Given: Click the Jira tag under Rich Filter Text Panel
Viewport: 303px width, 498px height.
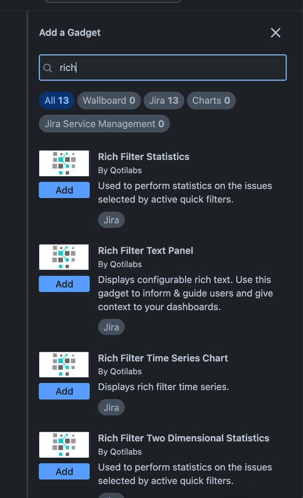Looking at the screenshot, I should 111,327.
